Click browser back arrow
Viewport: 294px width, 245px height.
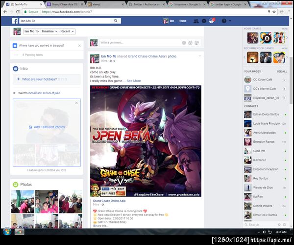tap(5, 12)
